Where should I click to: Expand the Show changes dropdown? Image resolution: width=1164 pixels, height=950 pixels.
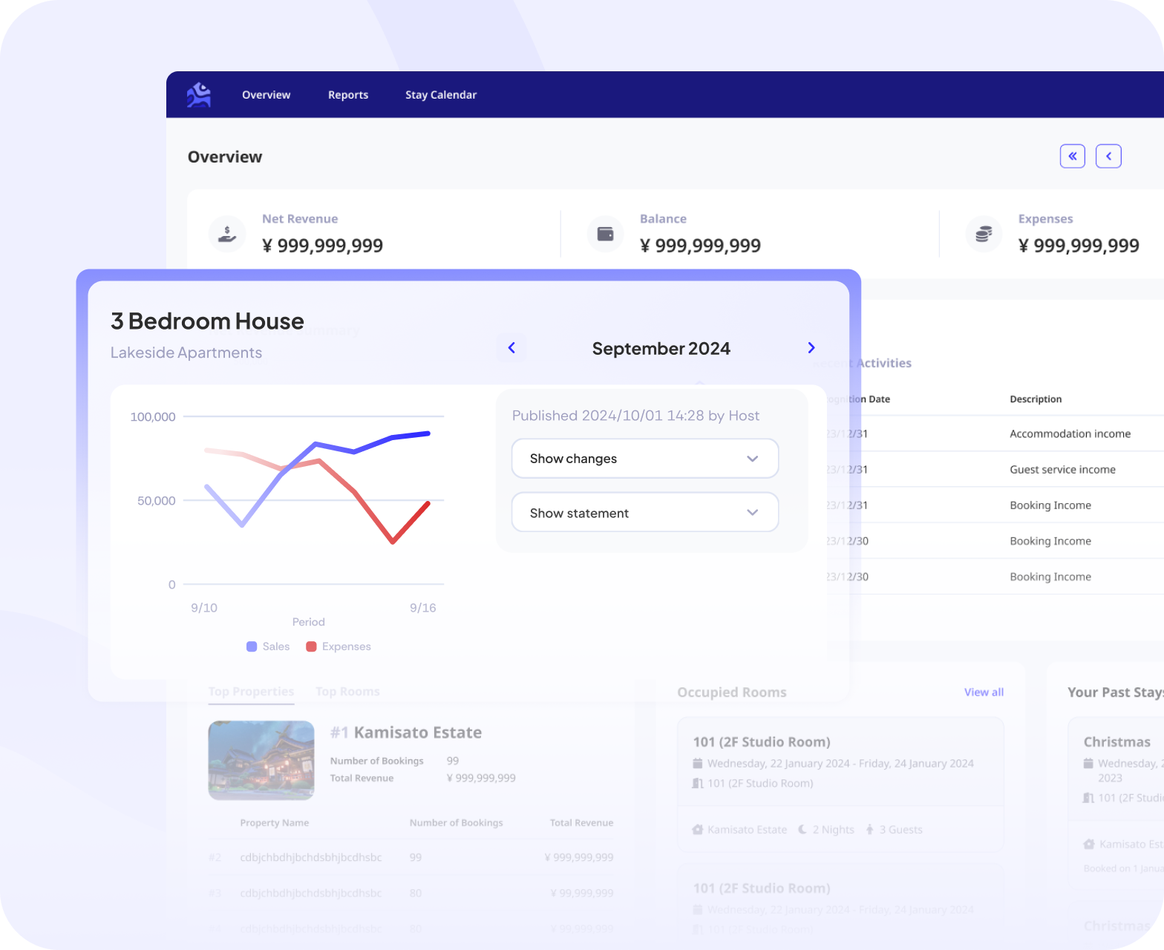(x=645, y=459)
